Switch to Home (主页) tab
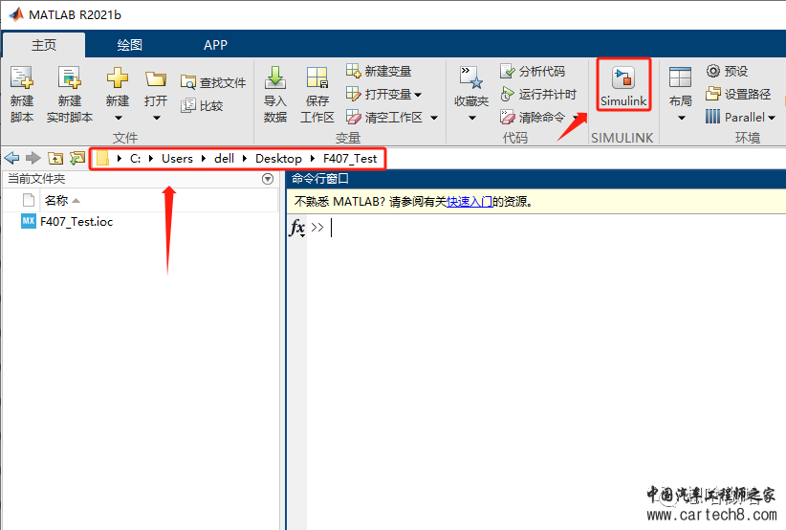786x530 pixels. click(x=44, y=45)
